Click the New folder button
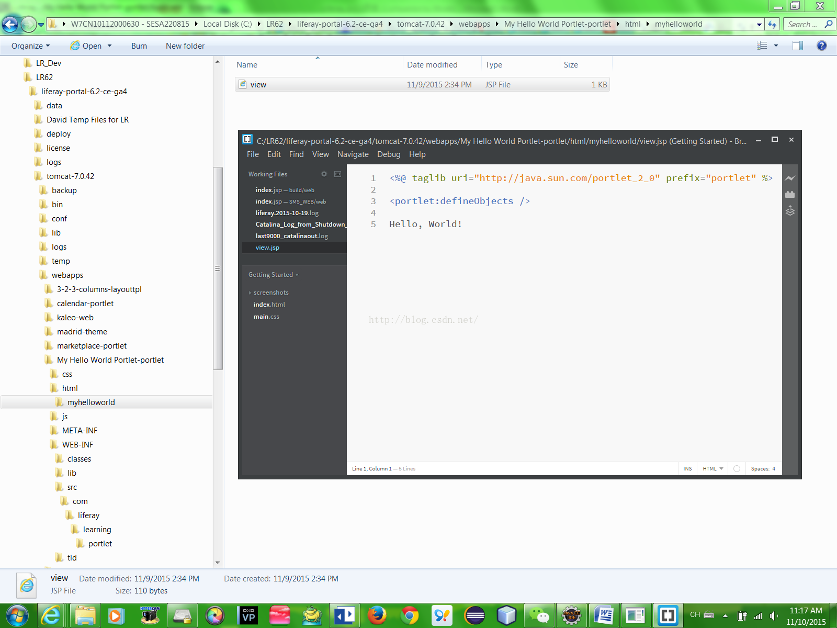The image size is (837, 628). pyautogui.click(x=185, y=46)
